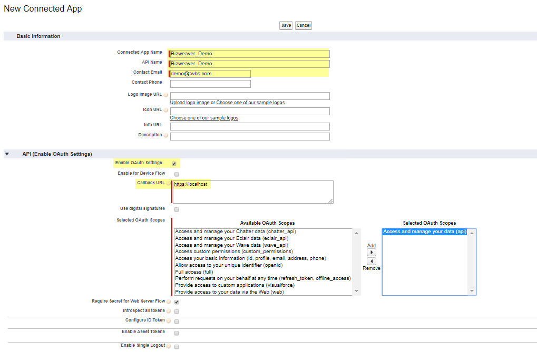Open Configure ID Token help icon
The image size is (537, 352).
tap(169, 321)
